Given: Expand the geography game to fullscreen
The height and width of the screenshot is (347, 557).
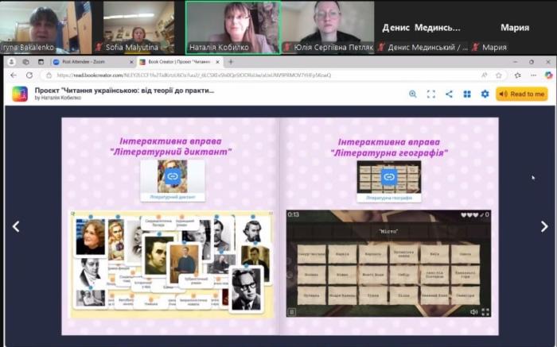Looking at the screenshot, I should (x=485, y=312).
